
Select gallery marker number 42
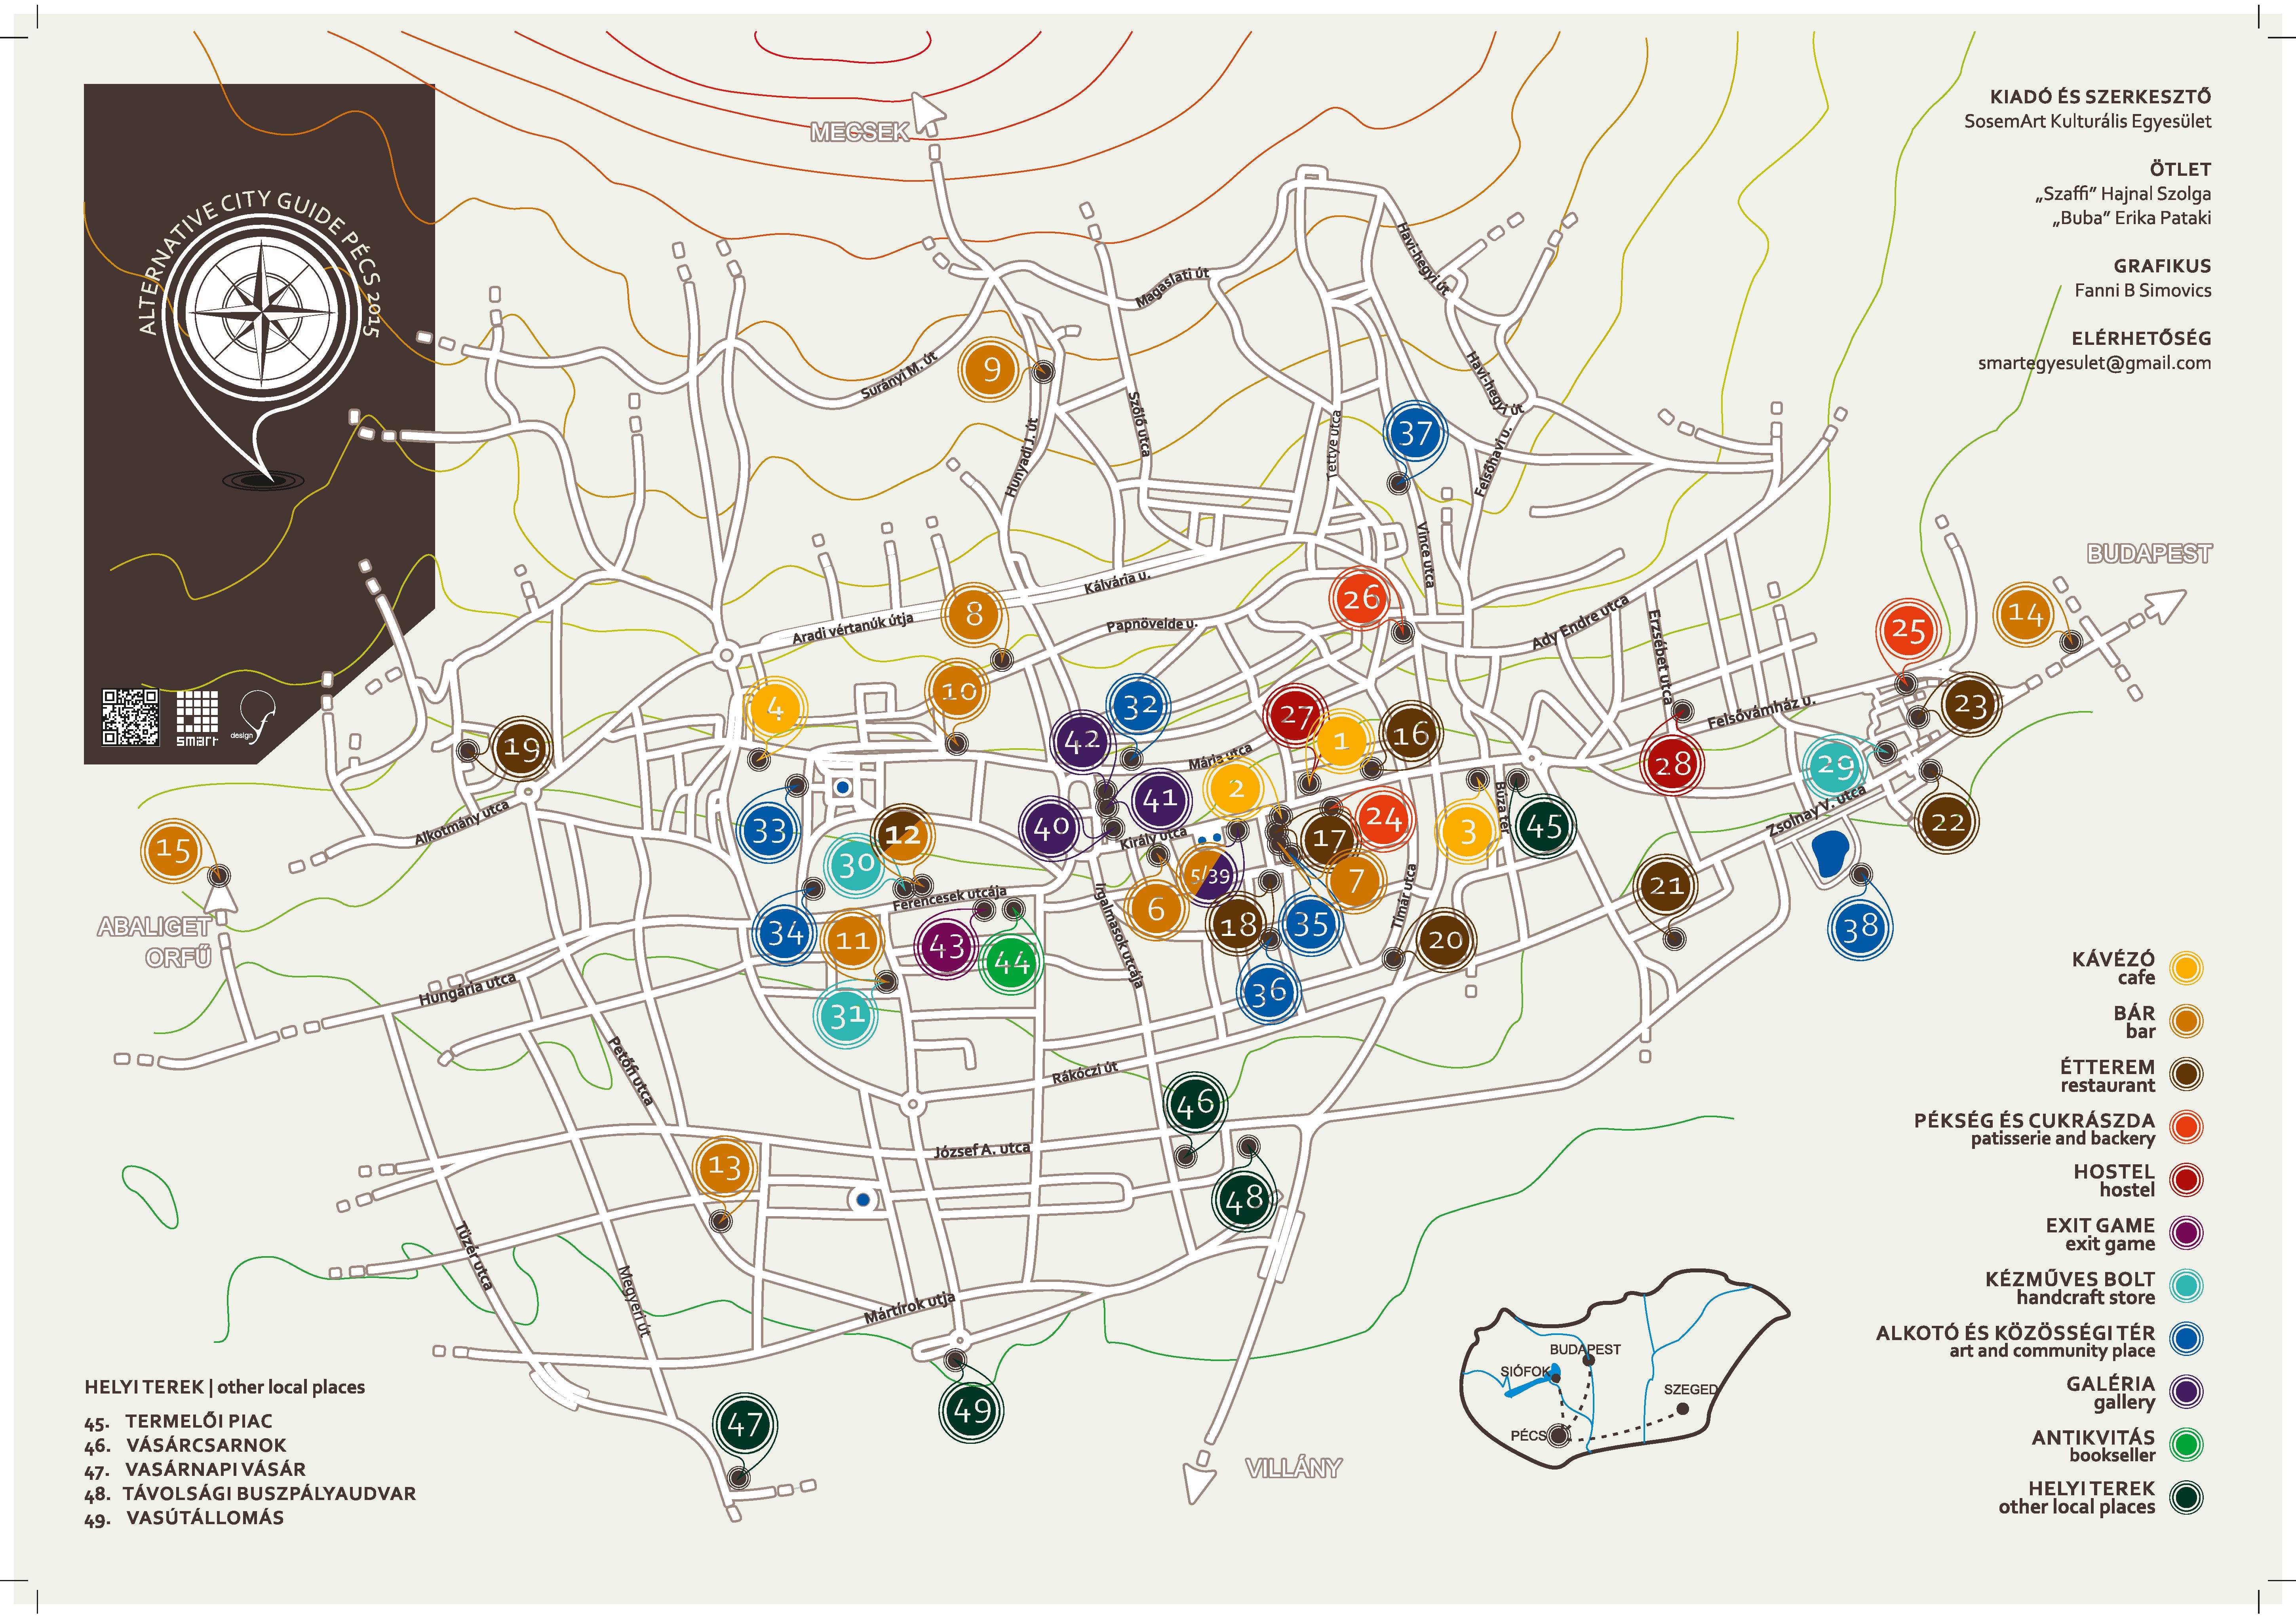point(1082,741)
